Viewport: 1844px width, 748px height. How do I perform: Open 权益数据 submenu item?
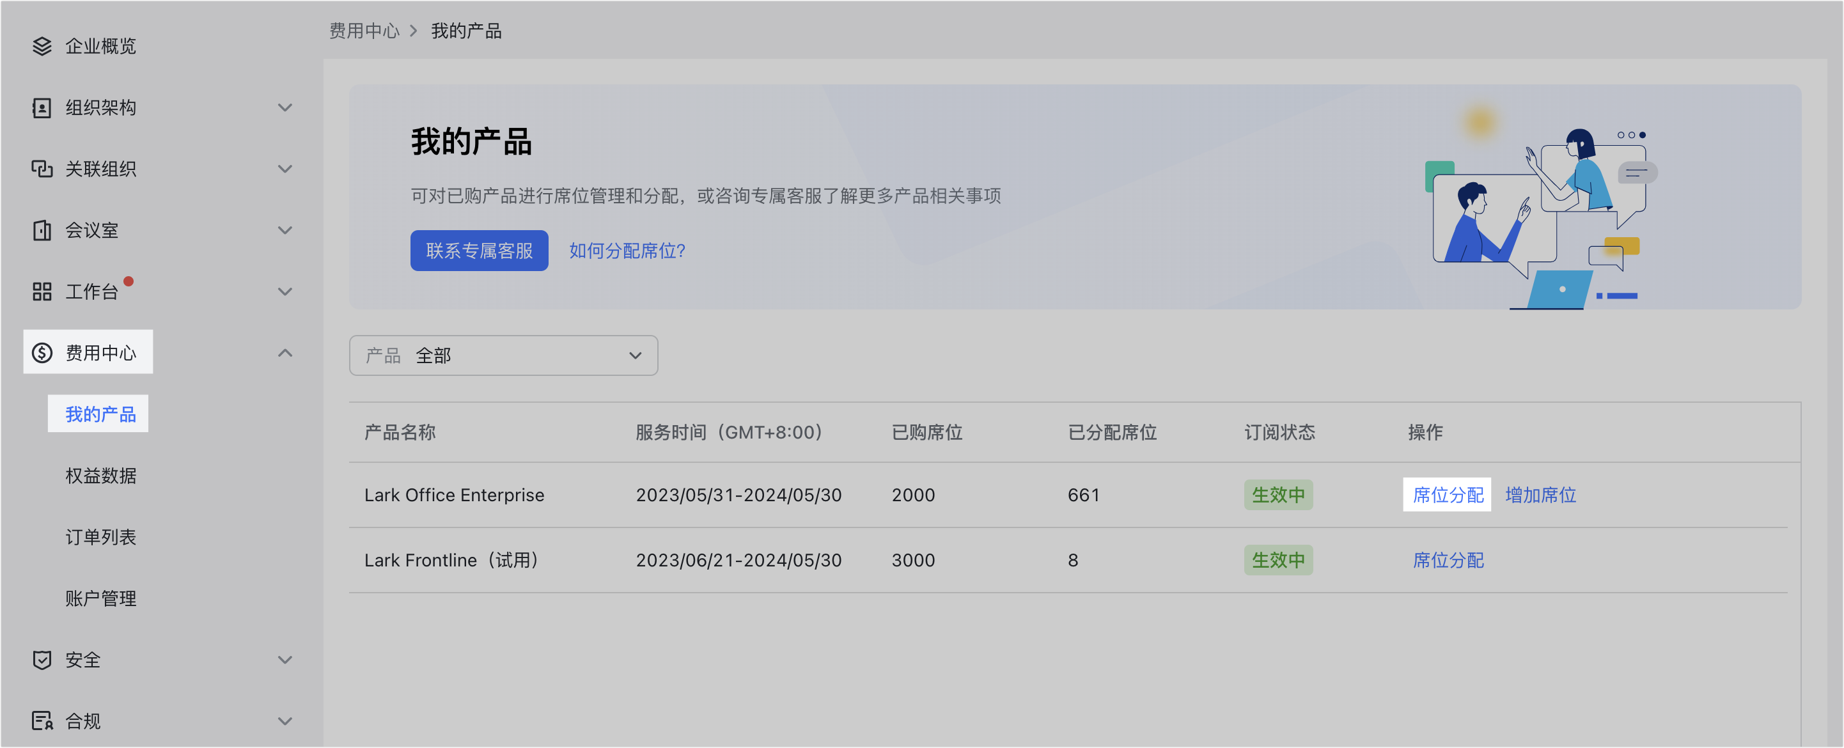coord(101,476)
